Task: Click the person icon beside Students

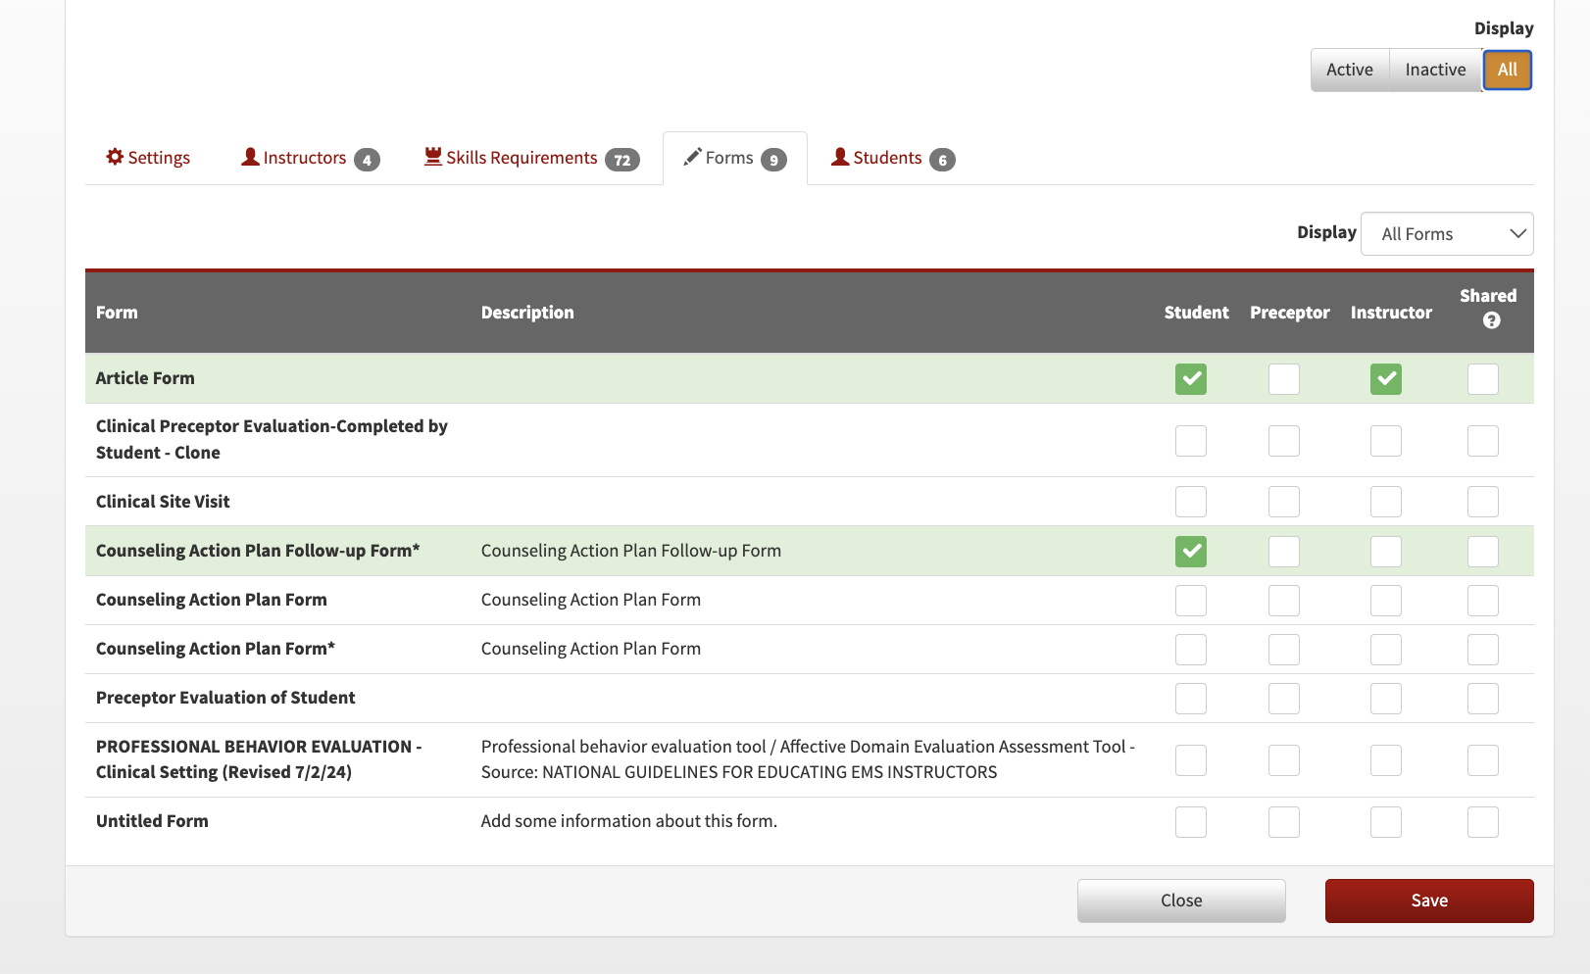Action: tap(840, 157)
